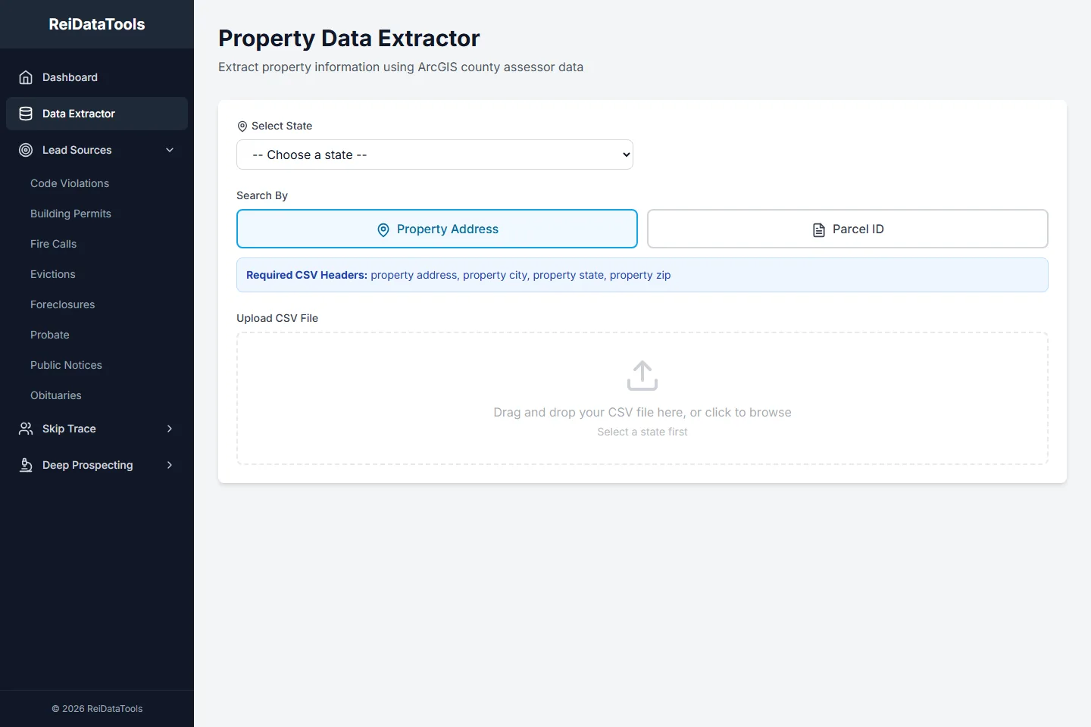The width and height of the screenshot is (1091, 727).
Task: Open Building Permits lead source
Action: 70,214
